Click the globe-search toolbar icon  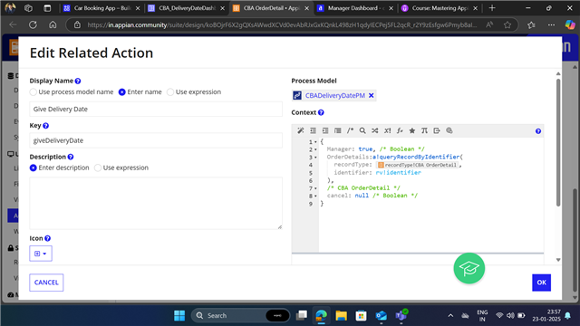(449, 130)
